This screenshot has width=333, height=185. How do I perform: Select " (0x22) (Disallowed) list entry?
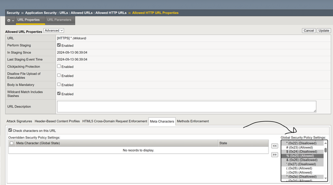[302, 143]
